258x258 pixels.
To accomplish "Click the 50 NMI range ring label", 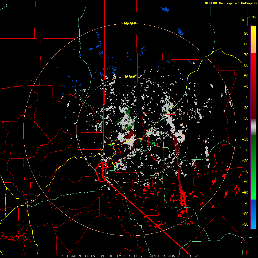I will [x=130, y=77].
